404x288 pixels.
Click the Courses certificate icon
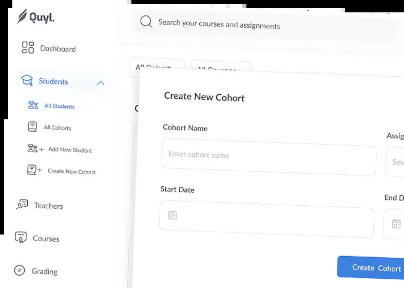(21, 237)
